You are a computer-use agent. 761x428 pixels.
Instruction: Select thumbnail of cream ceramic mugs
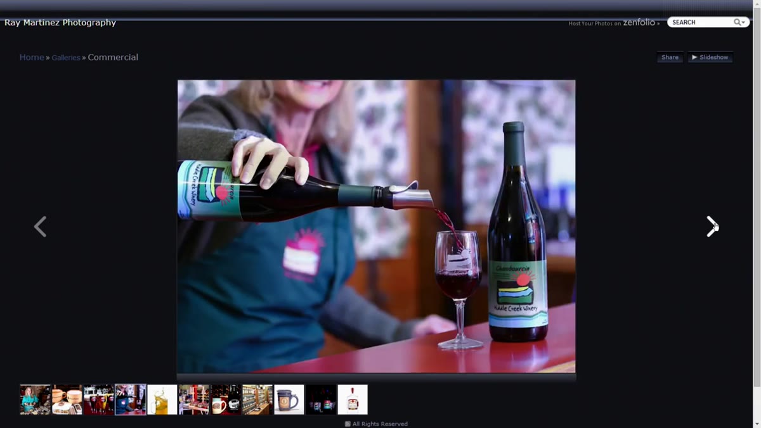[67, 400]
